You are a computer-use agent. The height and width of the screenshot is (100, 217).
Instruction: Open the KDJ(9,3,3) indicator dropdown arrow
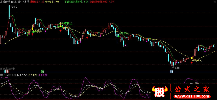[2, 75]
